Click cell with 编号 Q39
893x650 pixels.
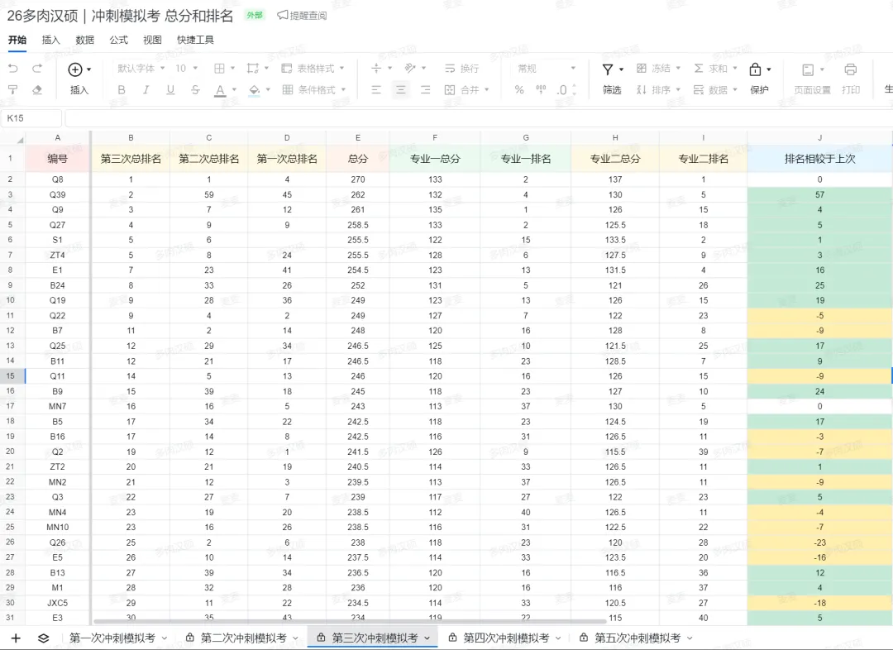(x=58, y=194)
